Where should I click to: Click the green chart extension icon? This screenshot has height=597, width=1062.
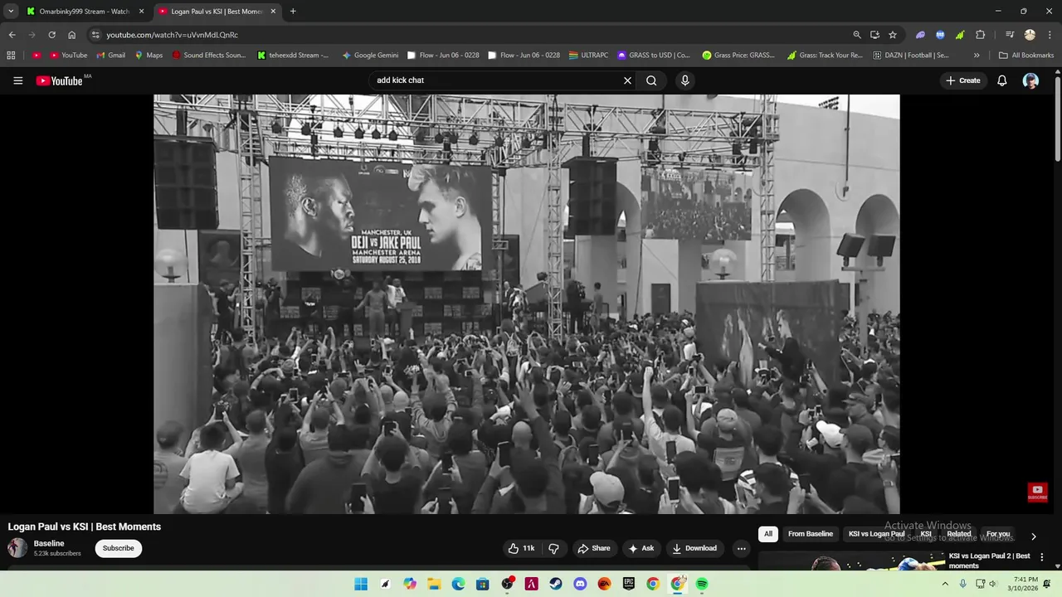960,35
